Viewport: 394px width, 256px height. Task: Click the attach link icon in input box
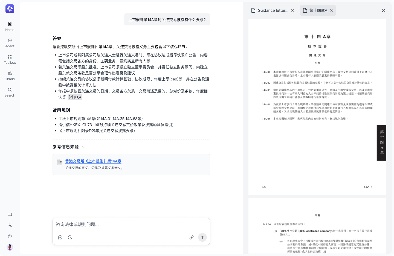192,237
